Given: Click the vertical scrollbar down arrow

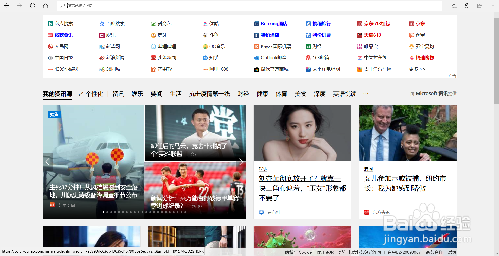Looking at the screenshot, I should [497, 253].
